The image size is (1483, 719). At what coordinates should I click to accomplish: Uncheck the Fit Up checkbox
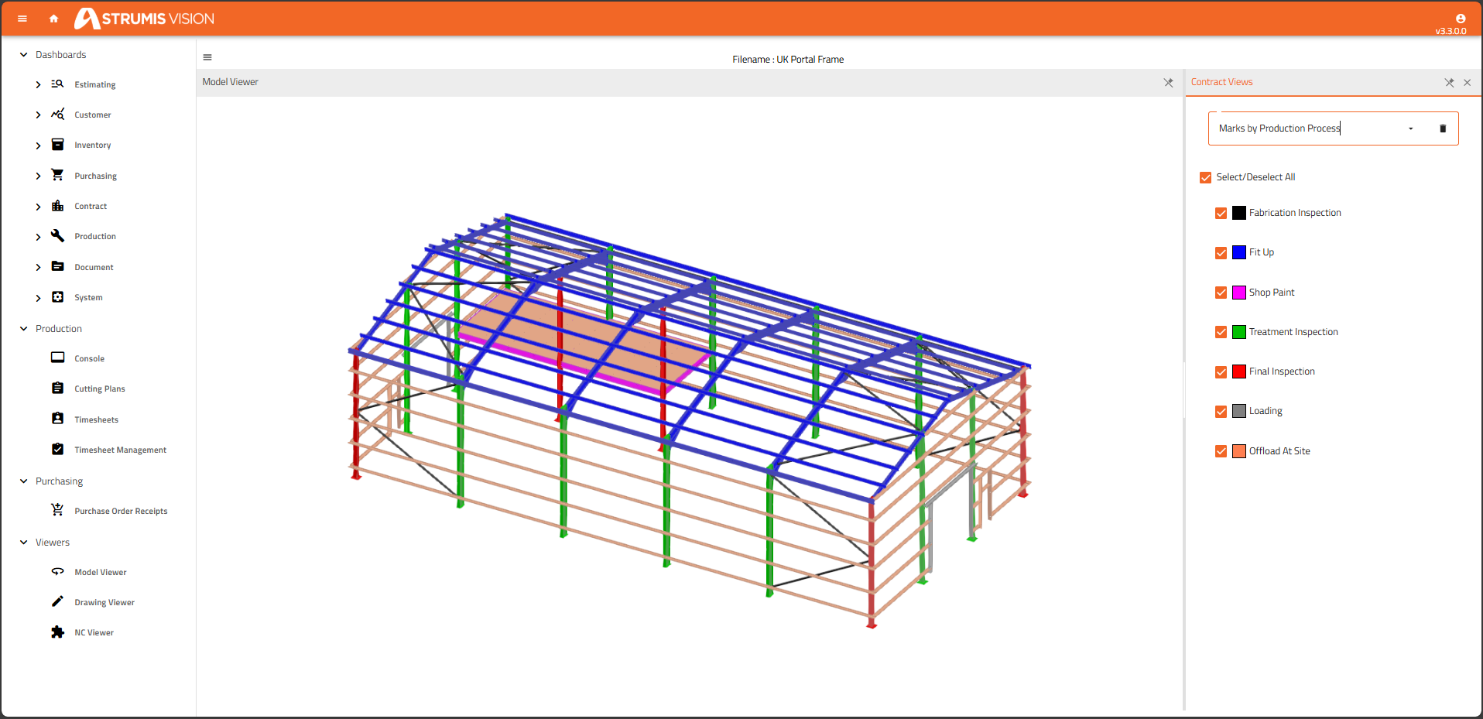[1221, 252]
